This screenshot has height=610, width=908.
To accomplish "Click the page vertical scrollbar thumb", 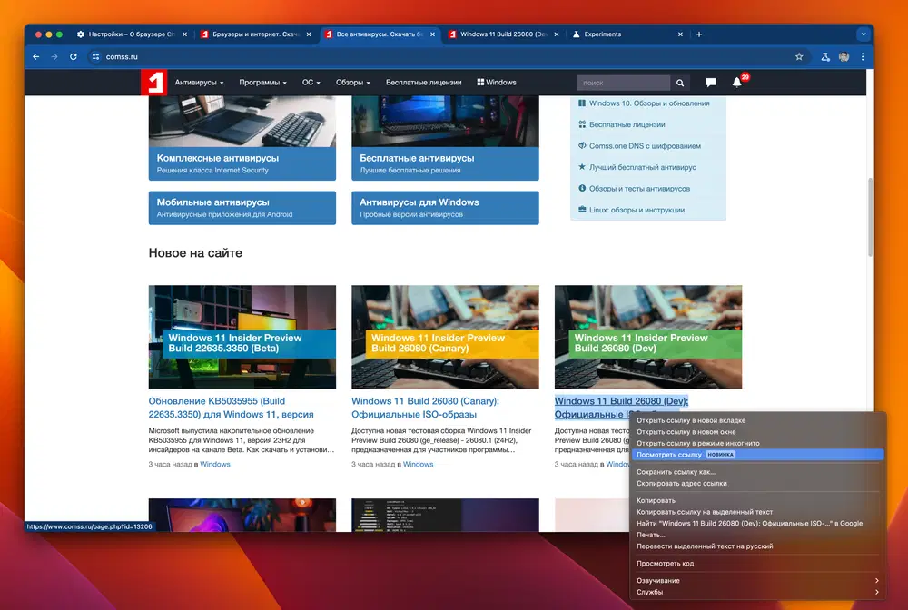I will [870, 217].
